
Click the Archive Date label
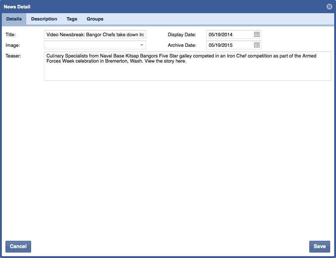182,45
